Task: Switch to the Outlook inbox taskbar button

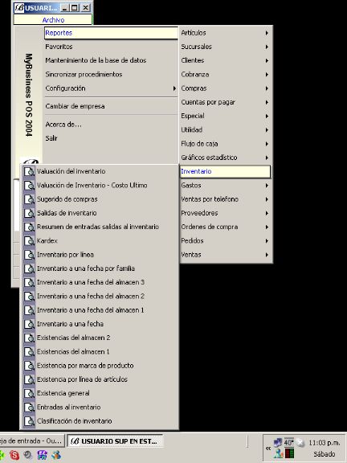Action: click(x=32, y=441)
